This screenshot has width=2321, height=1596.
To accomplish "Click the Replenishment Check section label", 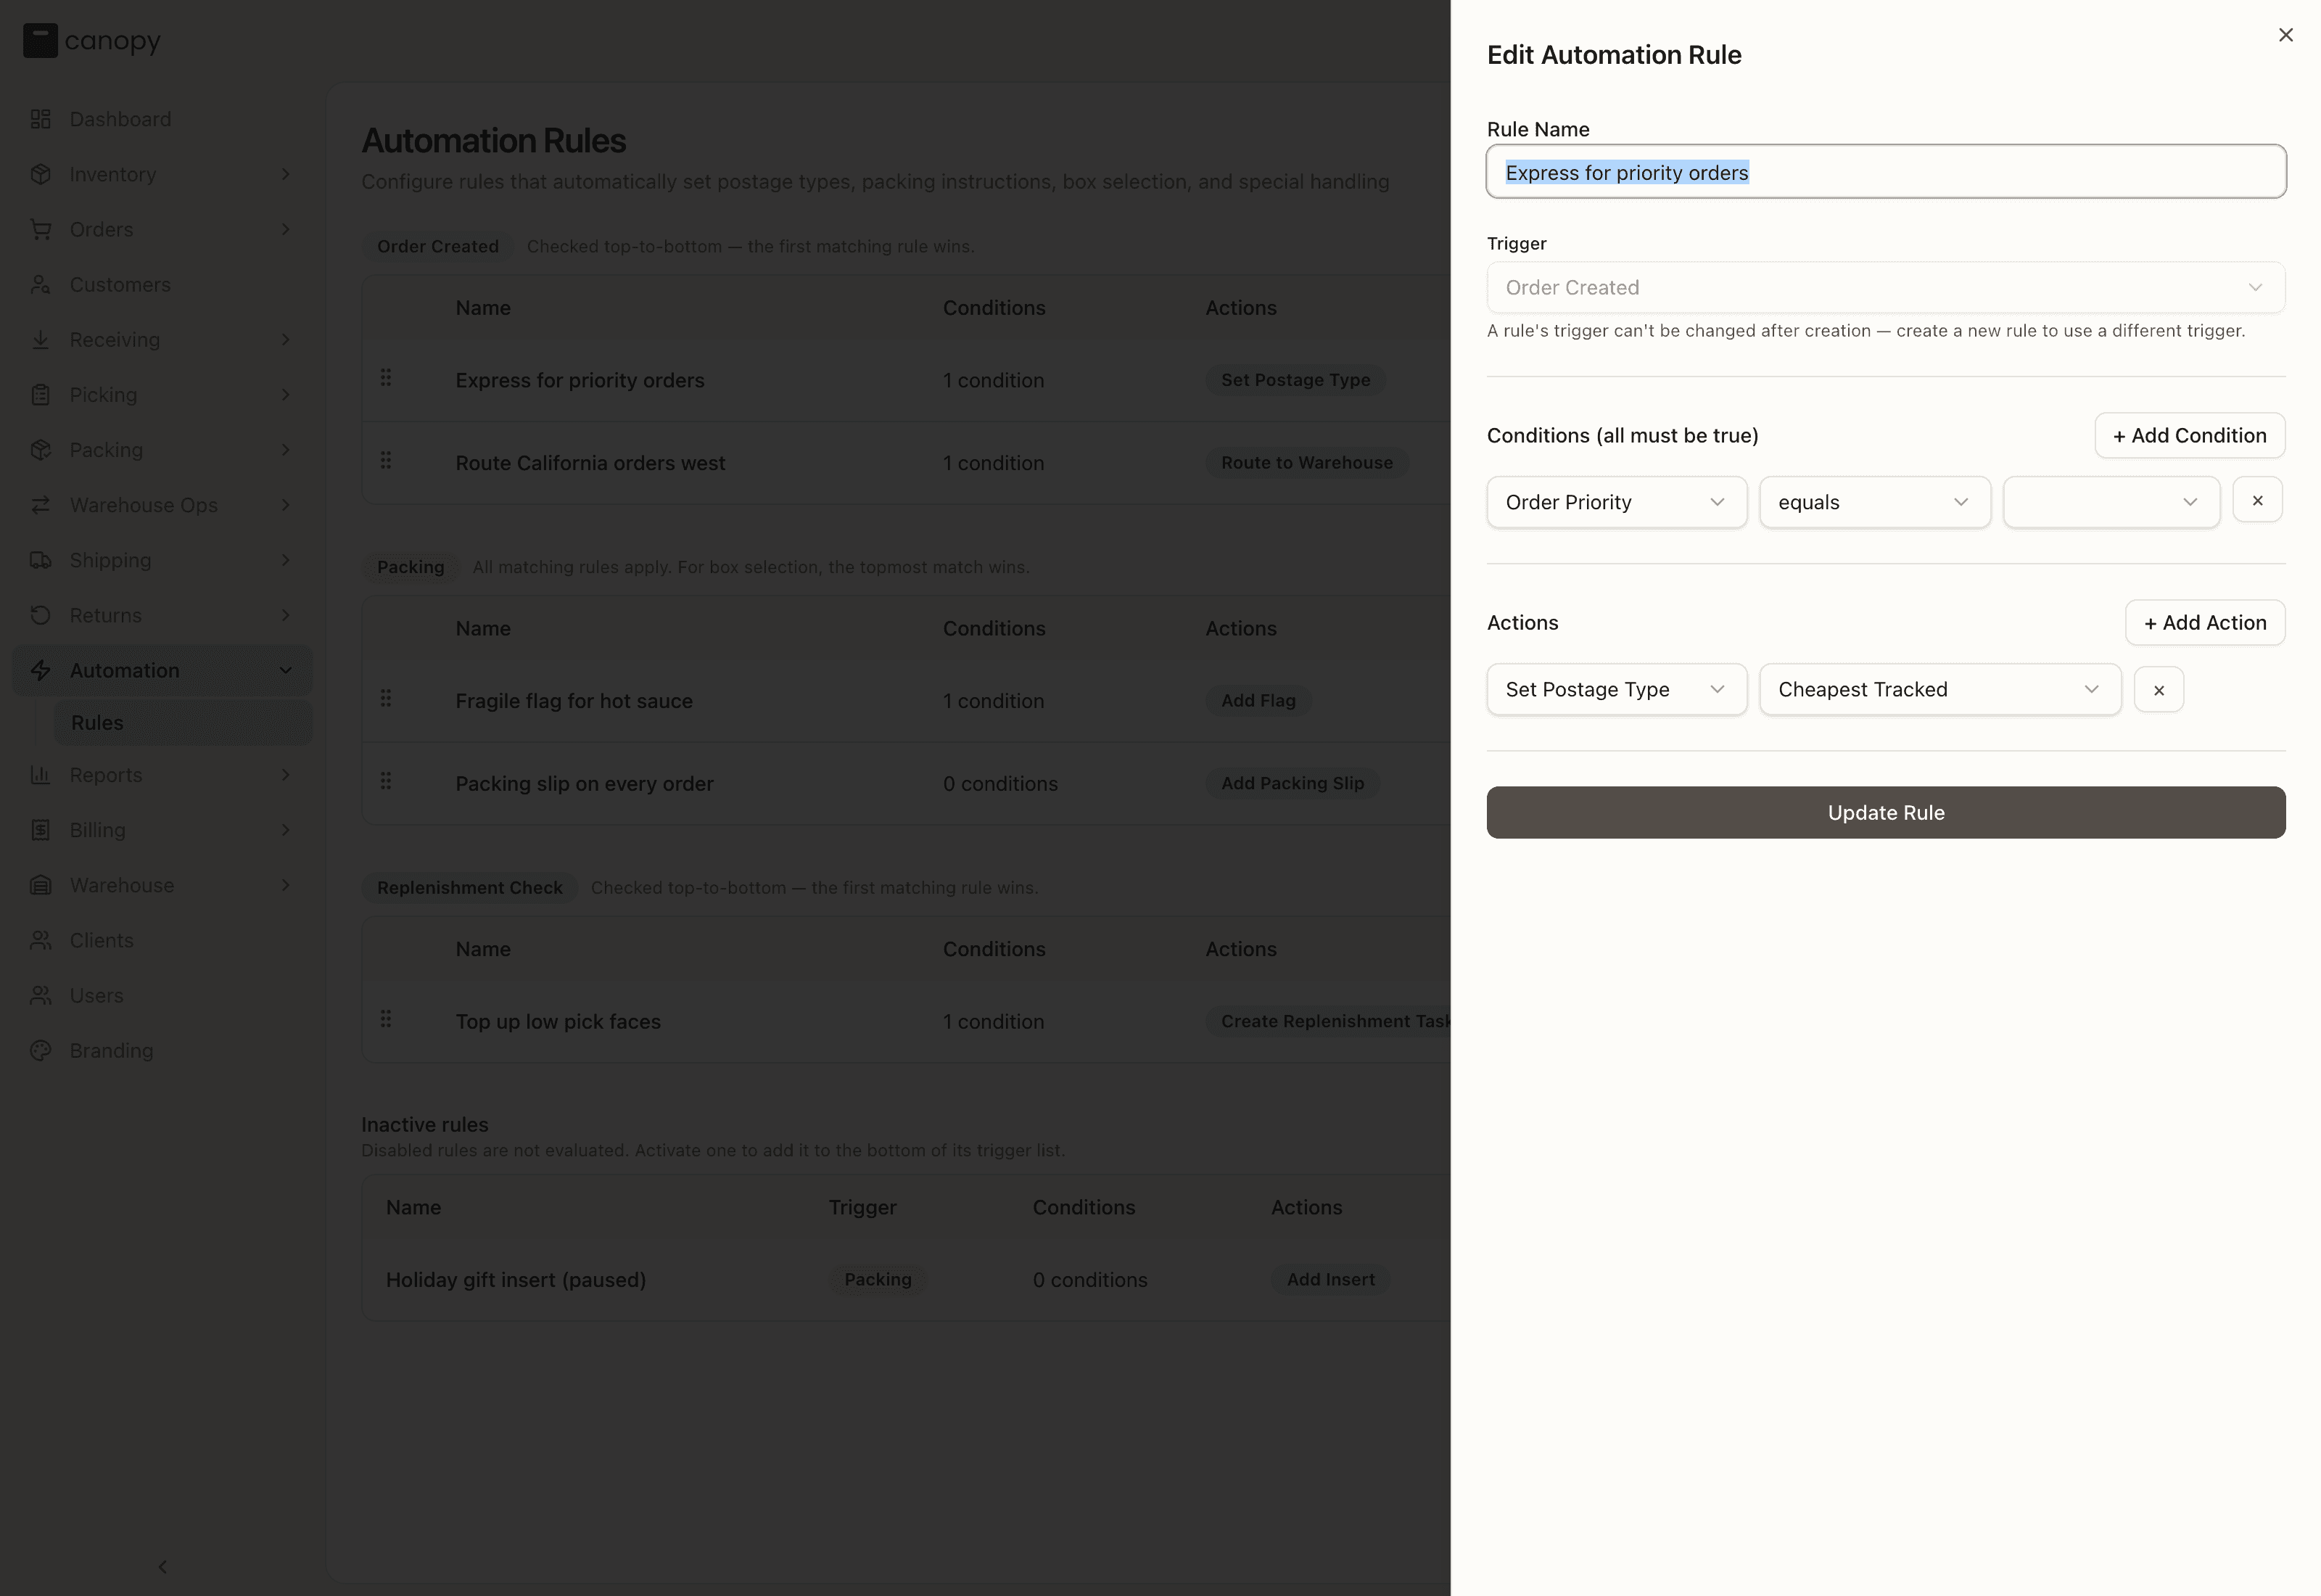I will (470, 888).
